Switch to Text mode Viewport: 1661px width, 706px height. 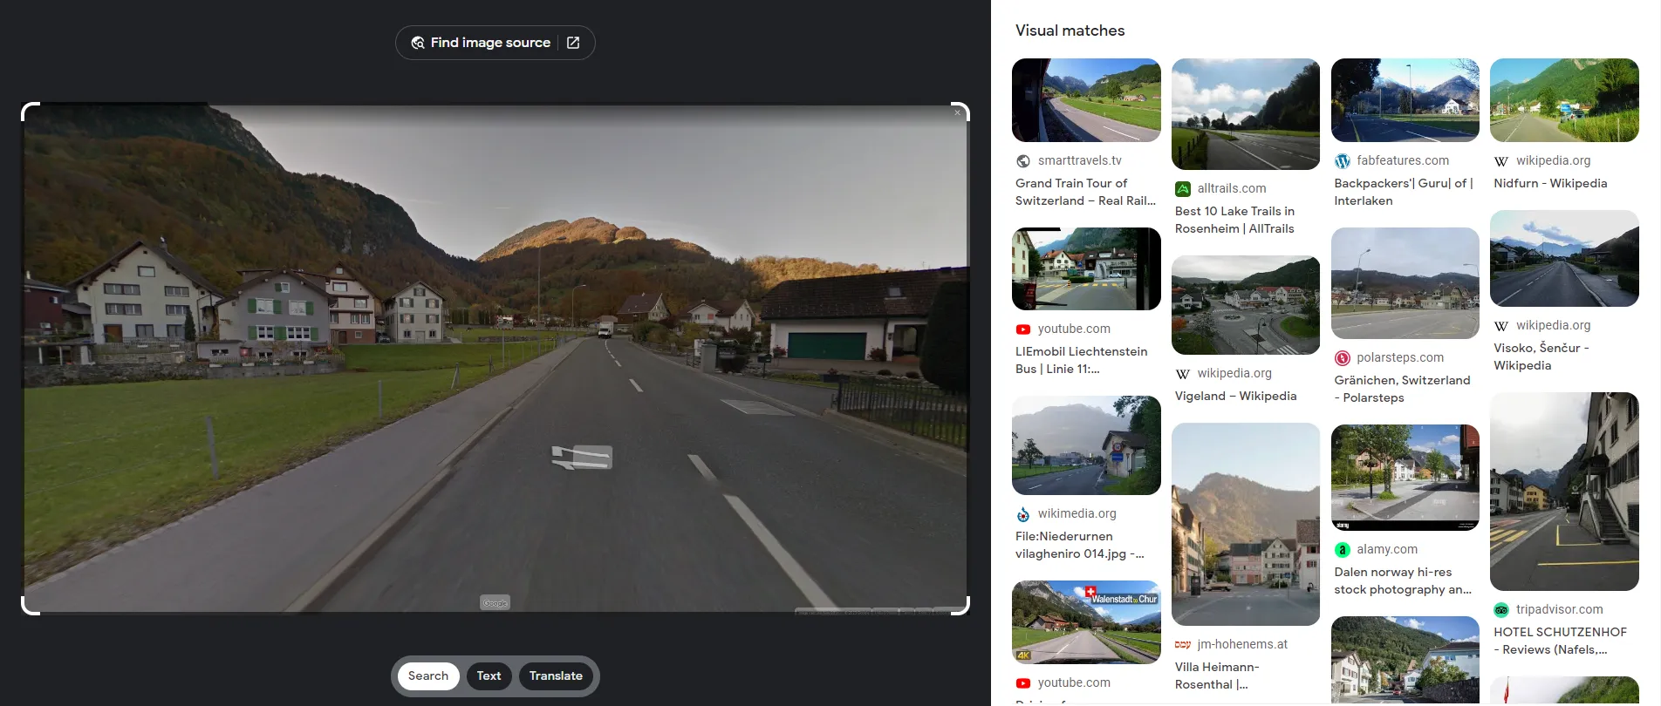click(489, 676)
